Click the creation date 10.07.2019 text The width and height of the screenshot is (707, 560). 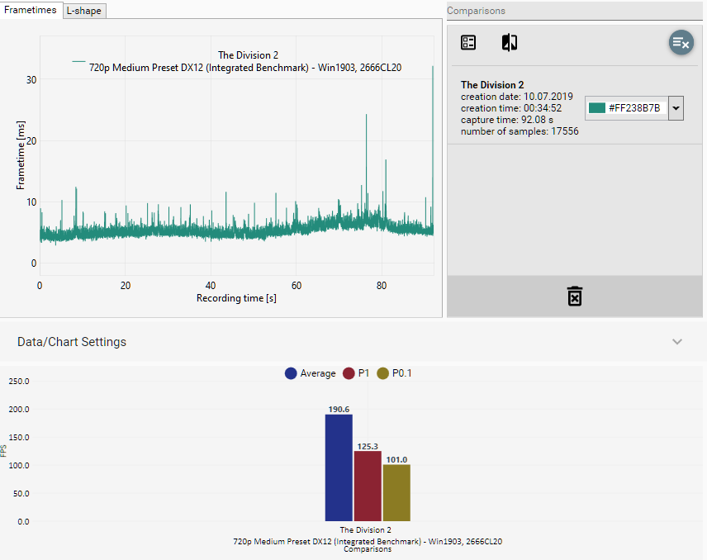517,97
